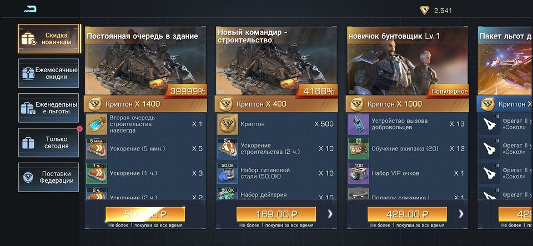
Task: Click the 2-hour construction speedup icon
Action: pos(228,148)
